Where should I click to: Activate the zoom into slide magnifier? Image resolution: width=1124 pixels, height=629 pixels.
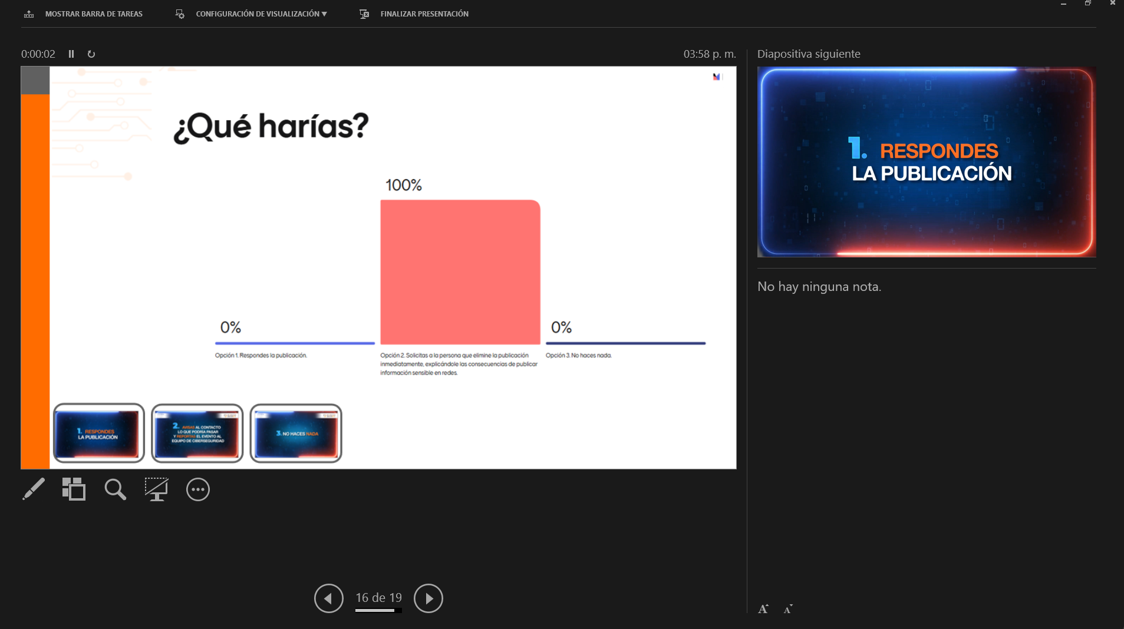click(x=115, y=489)
